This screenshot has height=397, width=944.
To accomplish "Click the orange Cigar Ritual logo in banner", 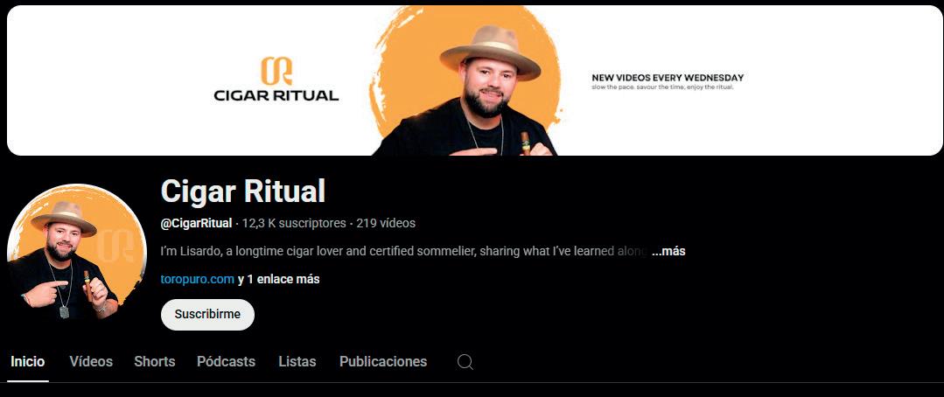I will [276, 71].
